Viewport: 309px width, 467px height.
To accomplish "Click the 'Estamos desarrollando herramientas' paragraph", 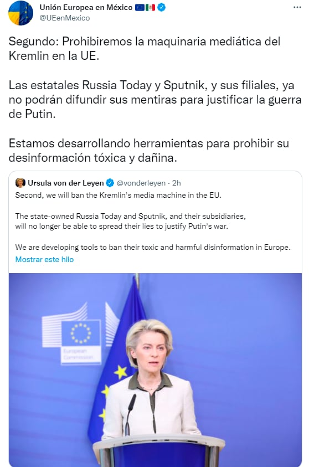I will (x=148, y=151).
